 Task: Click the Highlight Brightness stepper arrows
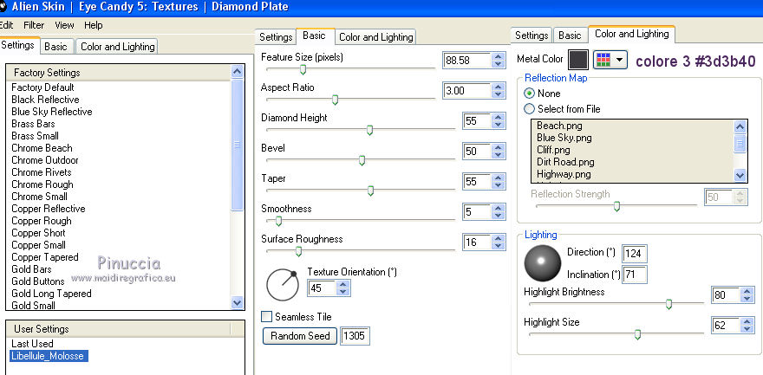coord(747,294)
